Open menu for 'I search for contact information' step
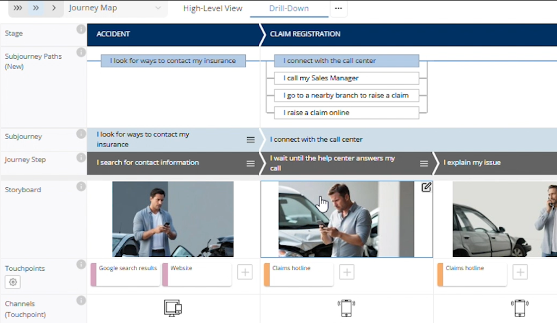Screen dimensions: 557x323 (x=250, y=163)
